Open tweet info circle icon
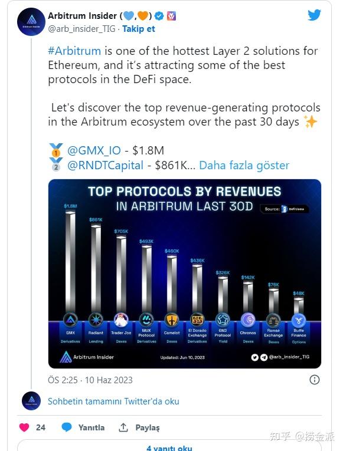The image size is (343, 451). 314,380
